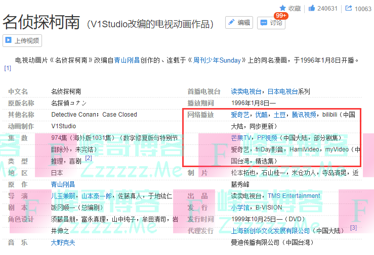Open the 青山刚昌 link in 原作 row
This screenshot has height=255, width=374.
(x=63, y=184)
